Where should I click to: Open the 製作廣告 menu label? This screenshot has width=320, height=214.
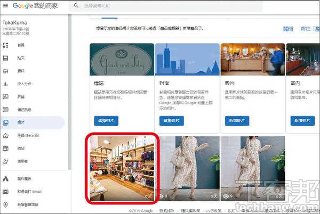(25, 179)
